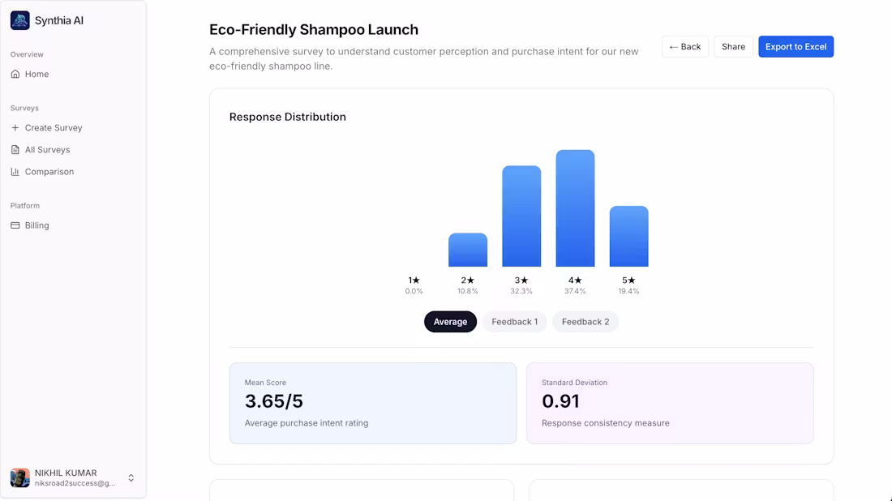Click the 5-star rating bar
The width and height of the screenshot is (892, 501).
628,235
